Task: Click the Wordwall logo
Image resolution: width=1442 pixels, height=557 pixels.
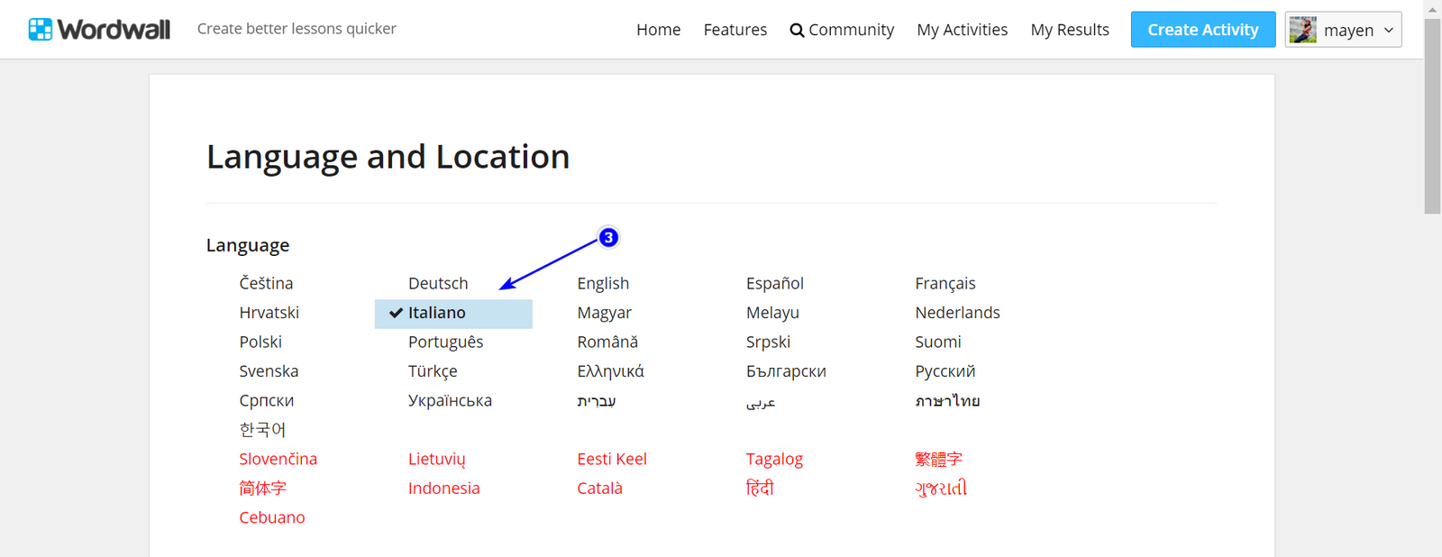Action: (99, 29)
